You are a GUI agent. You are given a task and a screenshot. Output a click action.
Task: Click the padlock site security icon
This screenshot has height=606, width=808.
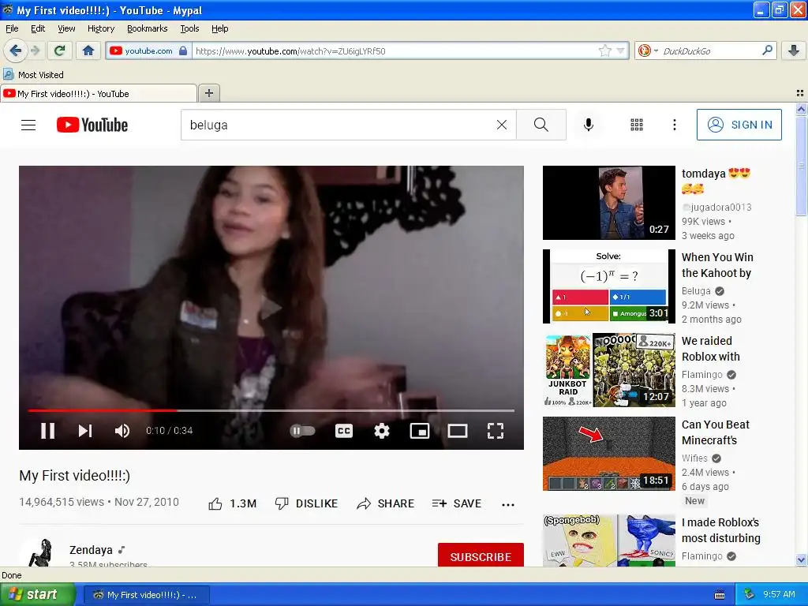coord(183,50)
